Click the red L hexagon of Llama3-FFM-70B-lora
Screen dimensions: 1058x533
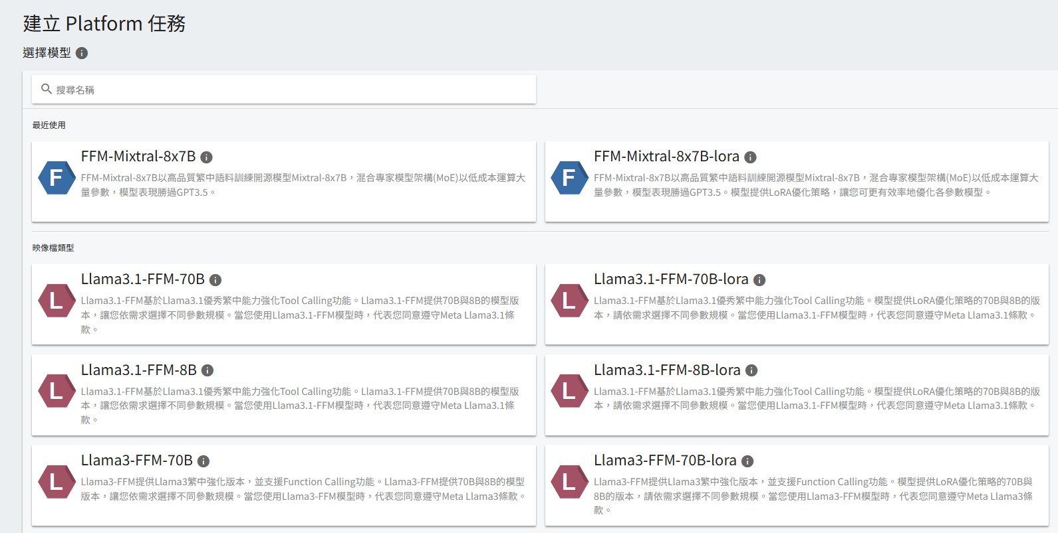[x=569, y=482]
